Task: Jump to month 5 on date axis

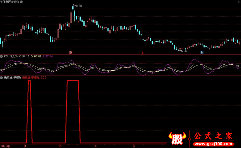Action: (x=61, y=146)
